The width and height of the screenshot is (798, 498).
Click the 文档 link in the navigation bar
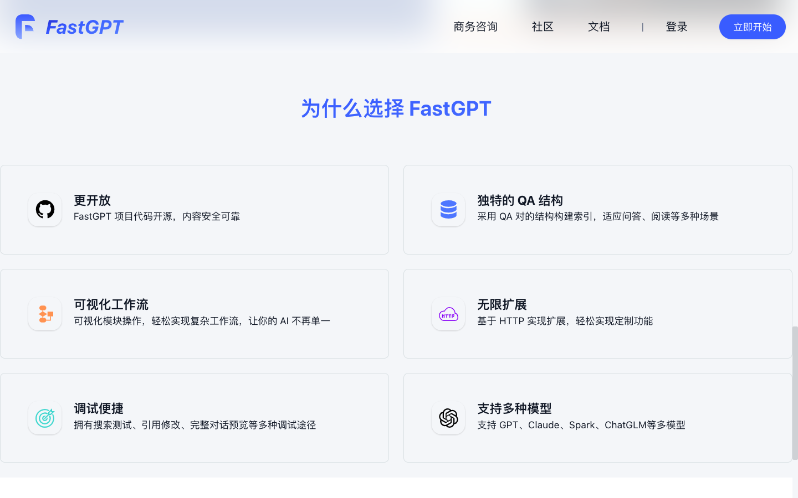[598, 27]
